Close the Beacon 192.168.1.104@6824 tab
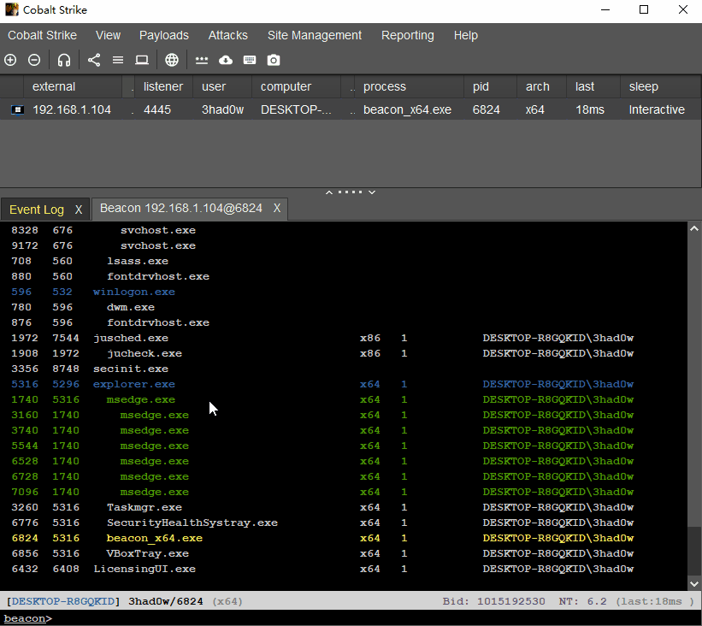Image resolution: width=702 pixels, height=626 pixels. click(x=277, y=209)
